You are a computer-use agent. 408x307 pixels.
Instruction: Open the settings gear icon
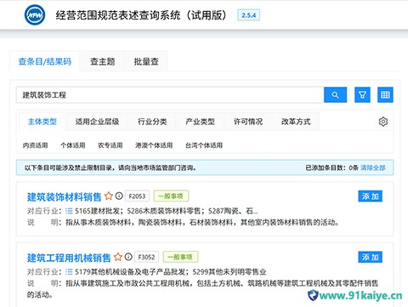click(x=383, y=122)
